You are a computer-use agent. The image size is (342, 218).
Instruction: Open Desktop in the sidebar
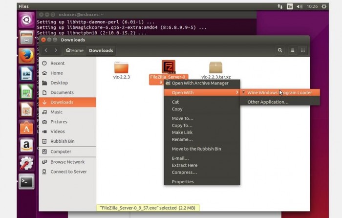67,83
